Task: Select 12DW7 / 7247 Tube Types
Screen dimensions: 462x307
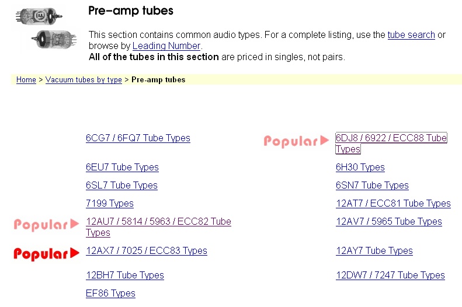Action: click(x=390, y=275)
